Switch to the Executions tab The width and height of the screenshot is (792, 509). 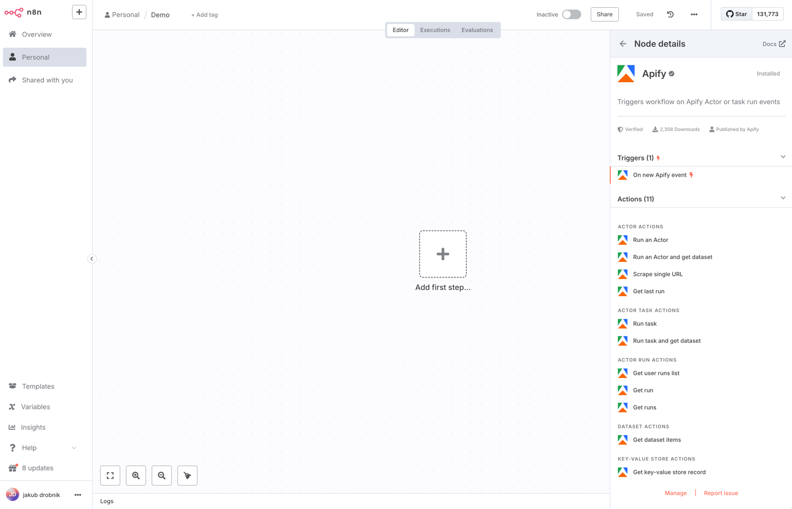tap(435, 30)
